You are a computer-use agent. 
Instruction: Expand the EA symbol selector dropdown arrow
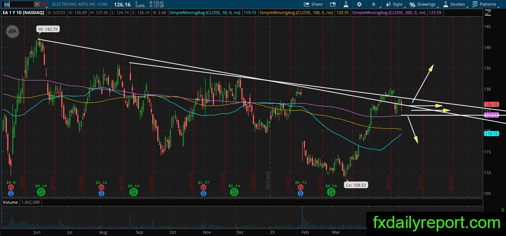pyautogui.click(x=37, y=4)
